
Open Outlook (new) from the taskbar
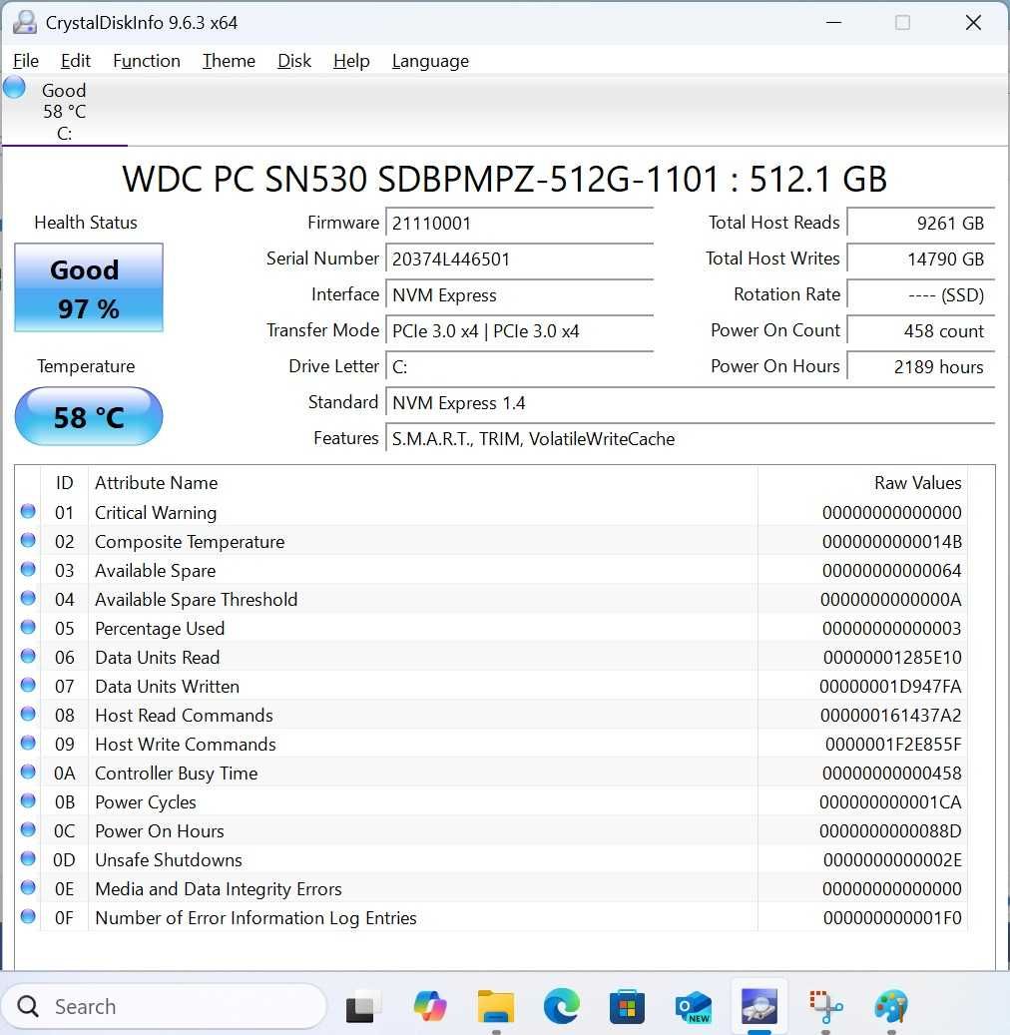tap(694, 1007)
